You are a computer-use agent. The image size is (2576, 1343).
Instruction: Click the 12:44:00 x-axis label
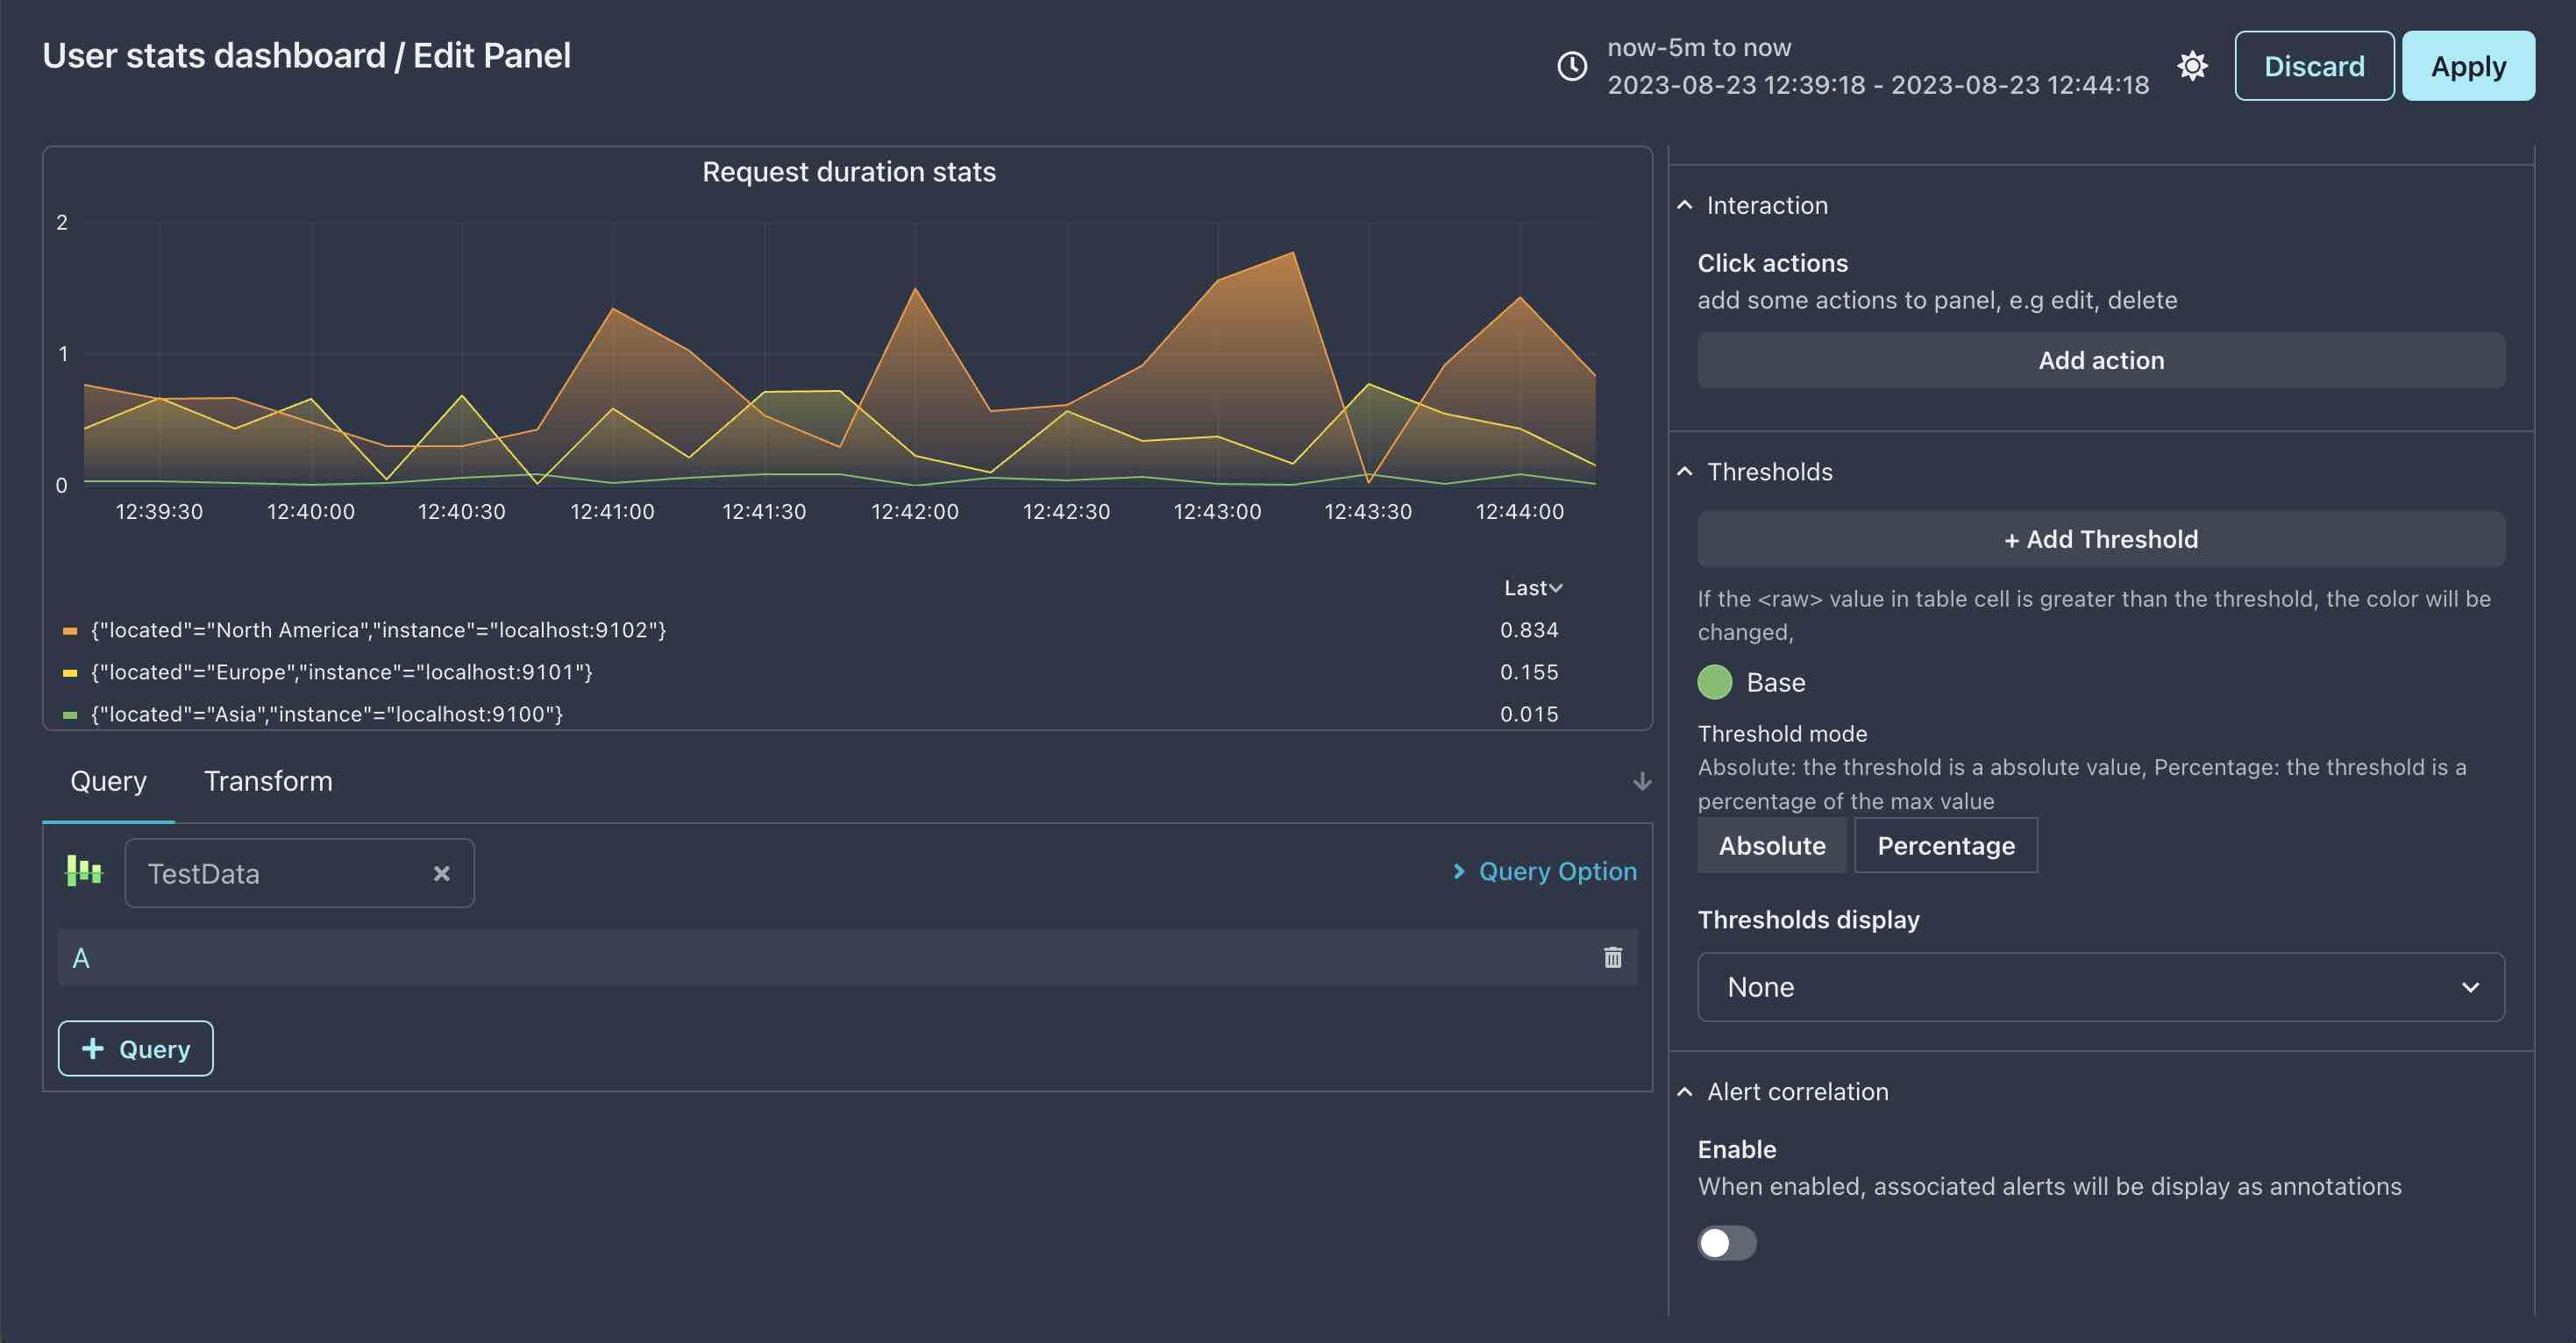[x=1519, y=511]
